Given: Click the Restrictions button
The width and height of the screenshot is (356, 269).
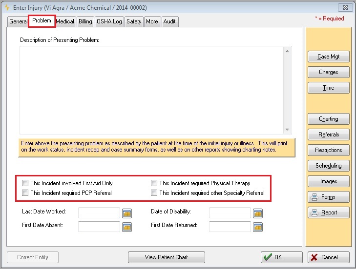Looking at the screenshot, I should click(x=328, y=150).
